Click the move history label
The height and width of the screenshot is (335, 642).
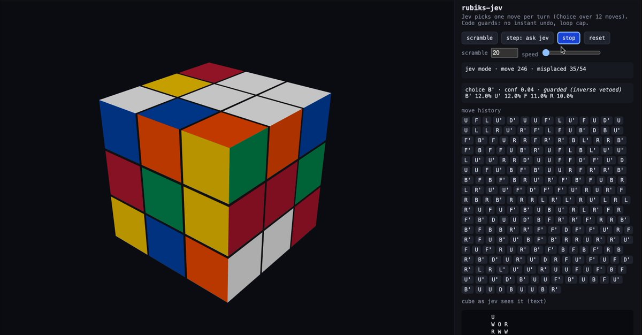click(x=481, y=111)
